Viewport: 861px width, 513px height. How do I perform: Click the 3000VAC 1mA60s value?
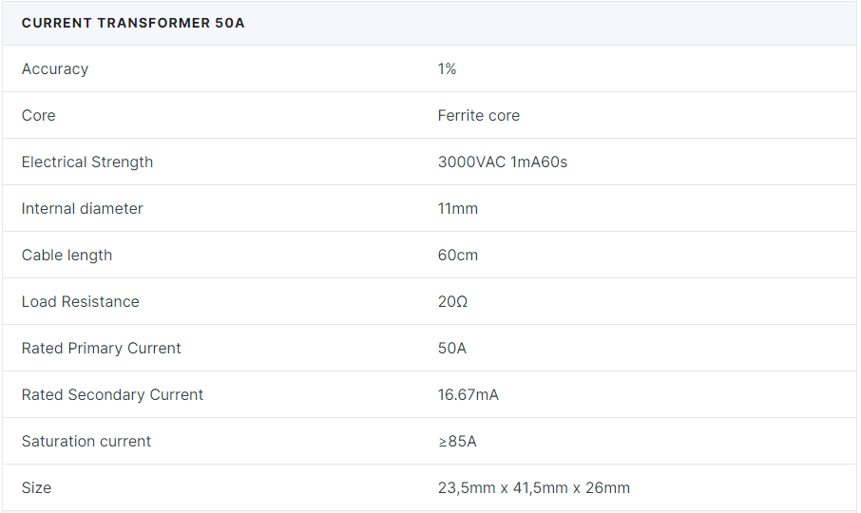(x=503, y=162)
